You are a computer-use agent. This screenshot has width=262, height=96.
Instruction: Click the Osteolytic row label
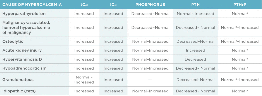tap(13, 41)
